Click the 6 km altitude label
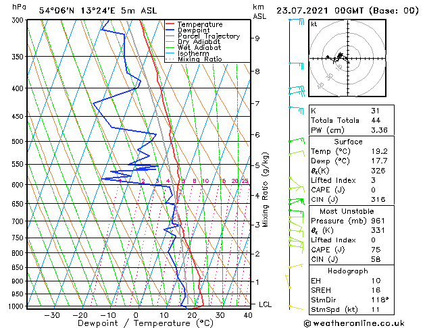 click(257, 134)
